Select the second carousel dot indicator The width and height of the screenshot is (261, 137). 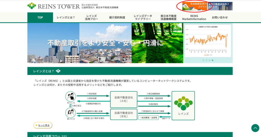coord(206,60)
